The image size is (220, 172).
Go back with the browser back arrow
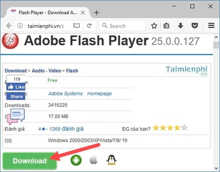pos(9,26)
